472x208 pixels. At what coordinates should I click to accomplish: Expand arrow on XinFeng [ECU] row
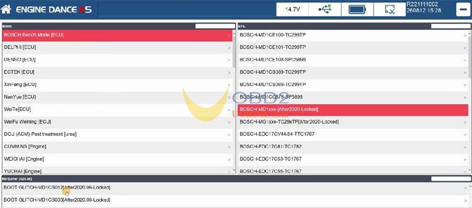[x=229, y=85]
